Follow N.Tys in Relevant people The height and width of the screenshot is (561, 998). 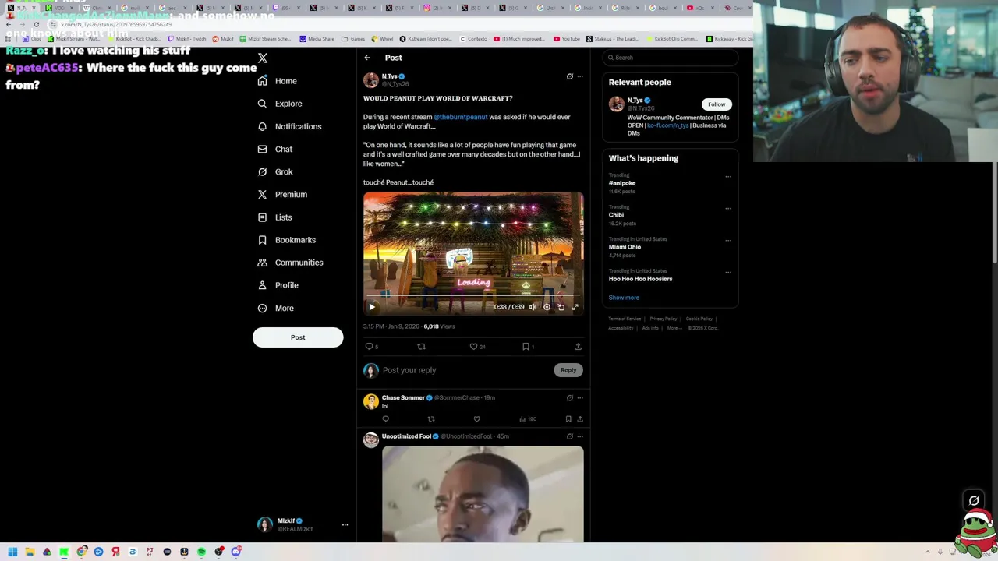pos(717,104)
